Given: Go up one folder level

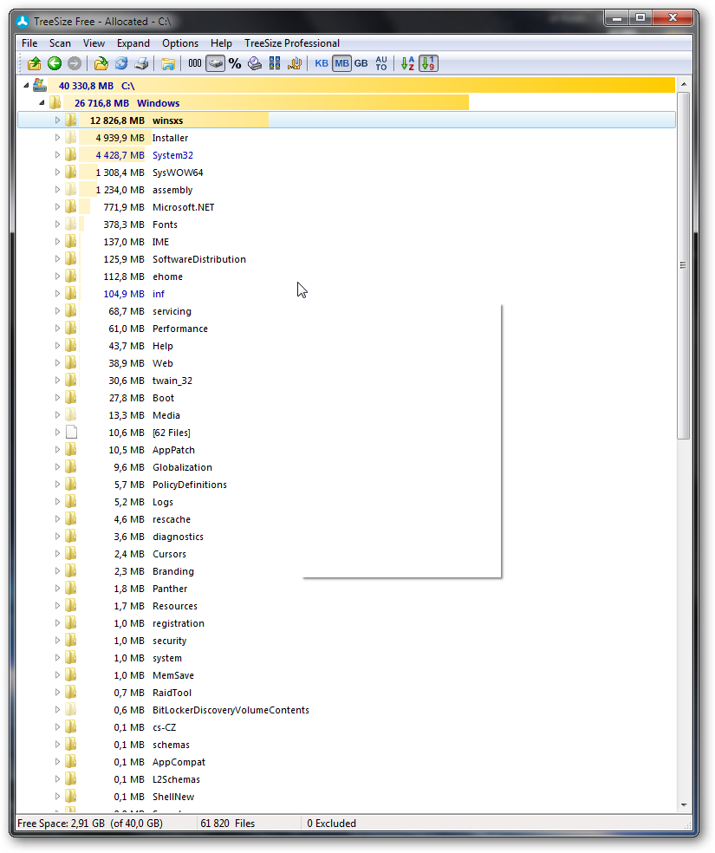Looking at the screenshot, I should (x=35, y=63).
